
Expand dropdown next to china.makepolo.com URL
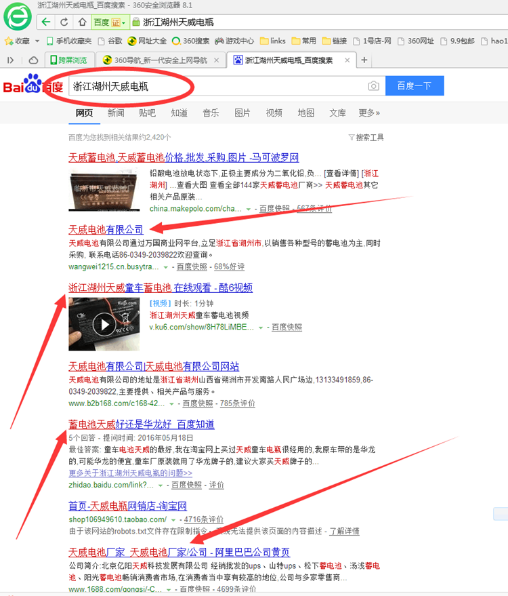click(x=249, y=209)
